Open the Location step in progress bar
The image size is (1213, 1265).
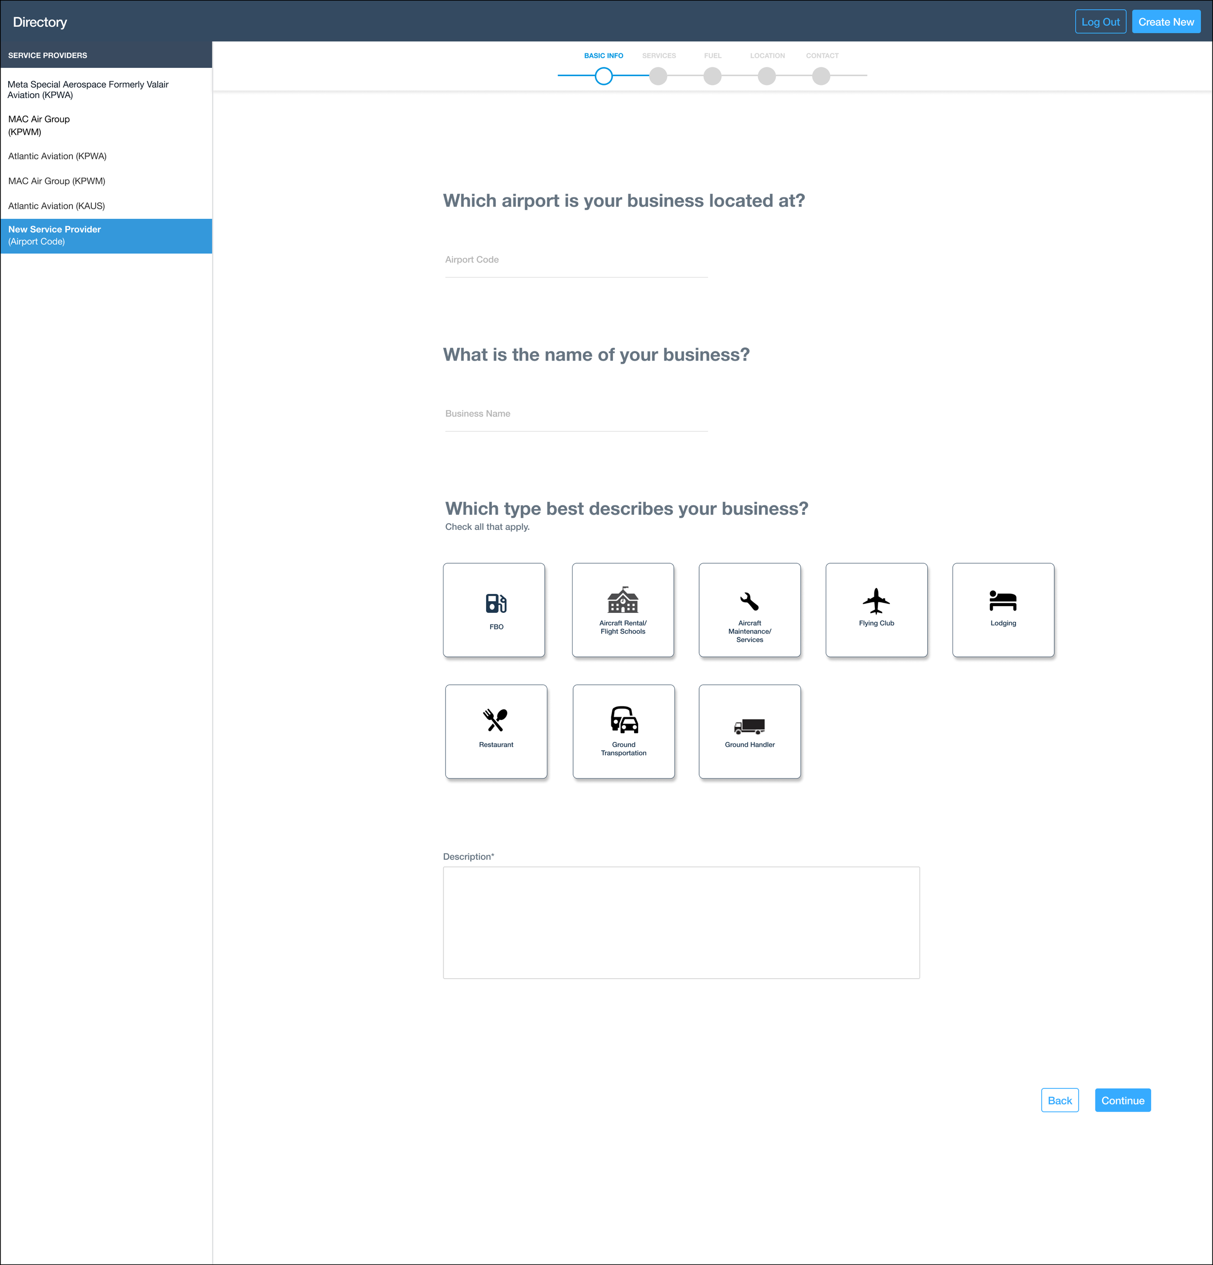click(x=767, y=76)
